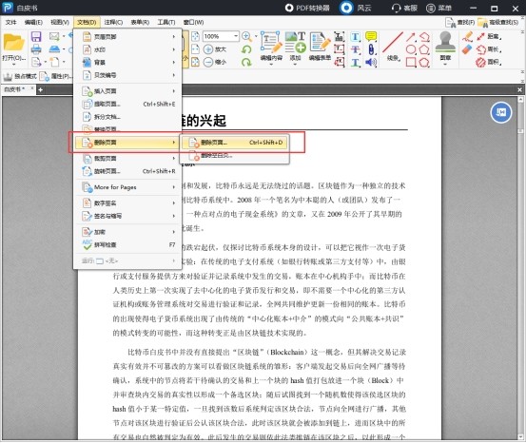Expand the arrow beneath the 打开(O) button
Screen dimensions: 526x443
point(13,65)
